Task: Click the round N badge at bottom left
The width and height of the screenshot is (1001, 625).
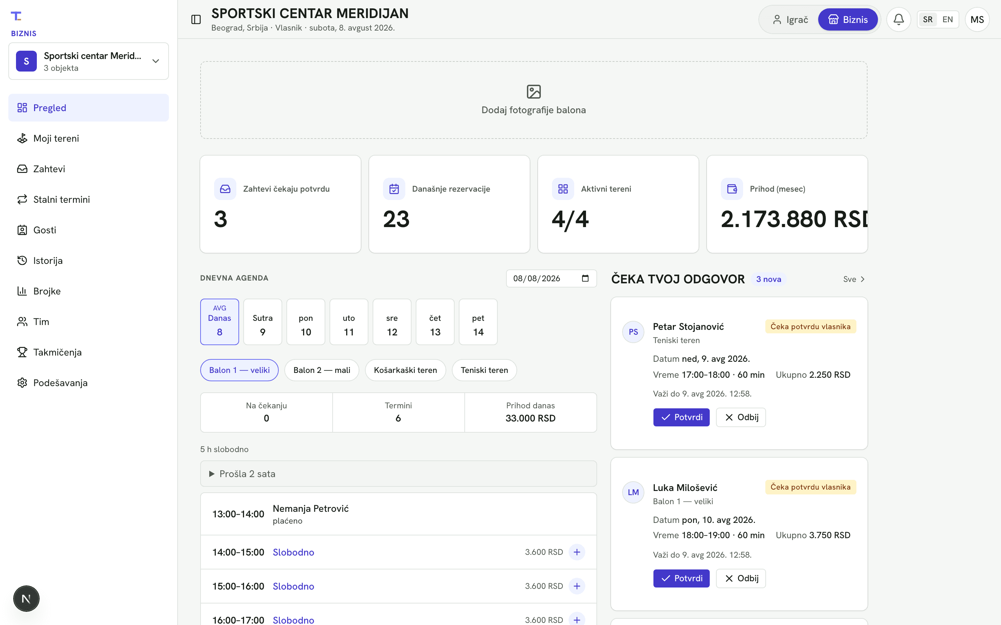Action: 26,599
